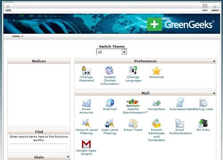Viewport: 223px width, 160px height.
Task: Open Update Contact Information icon
Action: pyautogui.click(x=109, y=71)
